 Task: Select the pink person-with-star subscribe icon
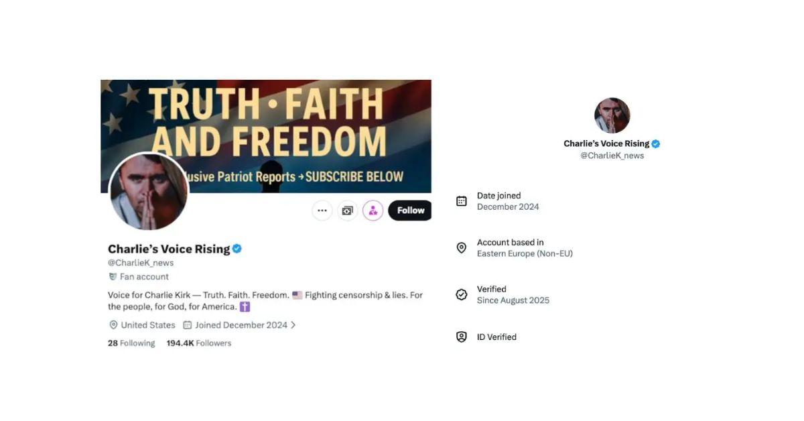(372, 210)
